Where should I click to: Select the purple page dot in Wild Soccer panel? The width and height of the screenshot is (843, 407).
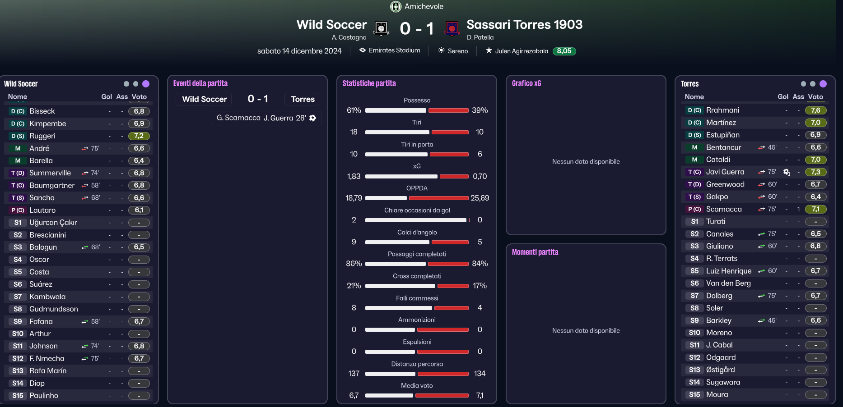[x=146, y=84]
